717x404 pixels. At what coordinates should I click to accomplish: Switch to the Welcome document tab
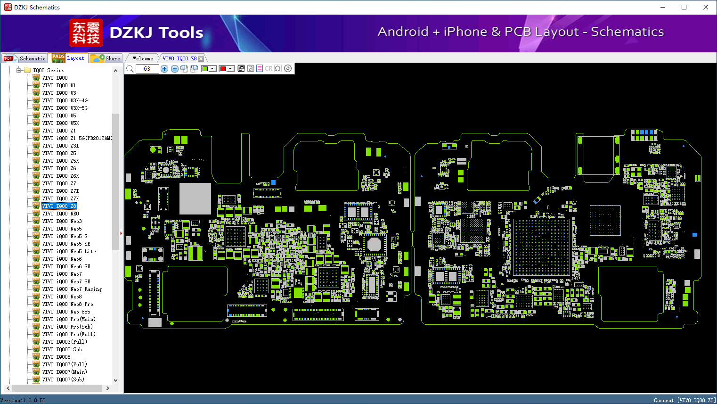tap(143, 58)
